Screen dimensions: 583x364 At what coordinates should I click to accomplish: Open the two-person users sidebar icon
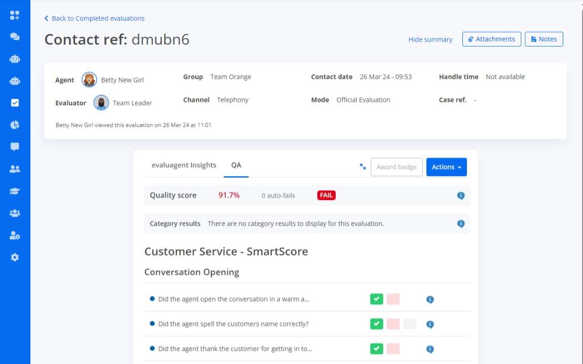point(15,169)
